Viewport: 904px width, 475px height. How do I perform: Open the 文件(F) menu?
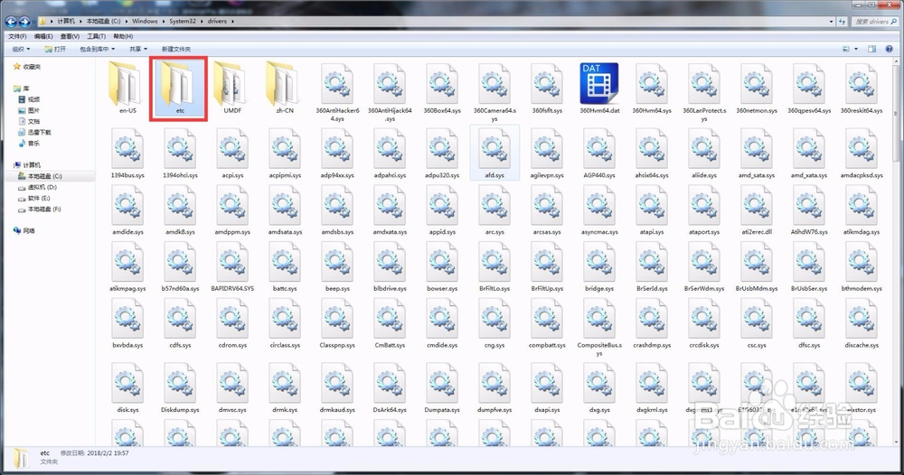[17, 36]
